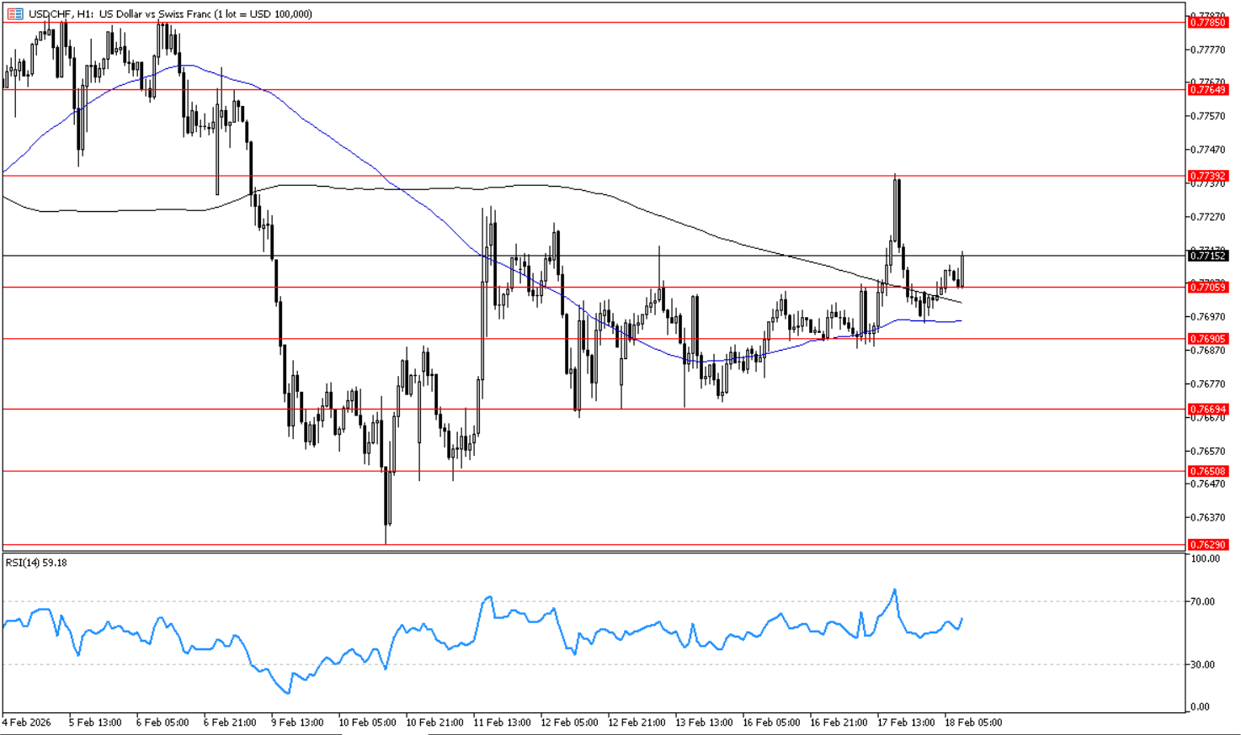Select the 0.76694 support level label
This screenshot has width=1241, height=735.
1207,410
